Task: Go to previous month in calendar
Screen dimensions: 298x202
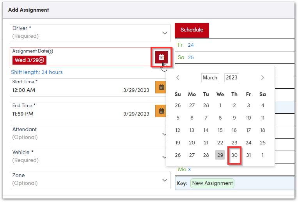Action: (178, 77)
